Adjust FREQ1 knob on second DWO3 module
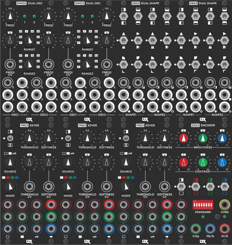Screen dimensions: 232x245 pyautogui.click(x=68, y=16)
